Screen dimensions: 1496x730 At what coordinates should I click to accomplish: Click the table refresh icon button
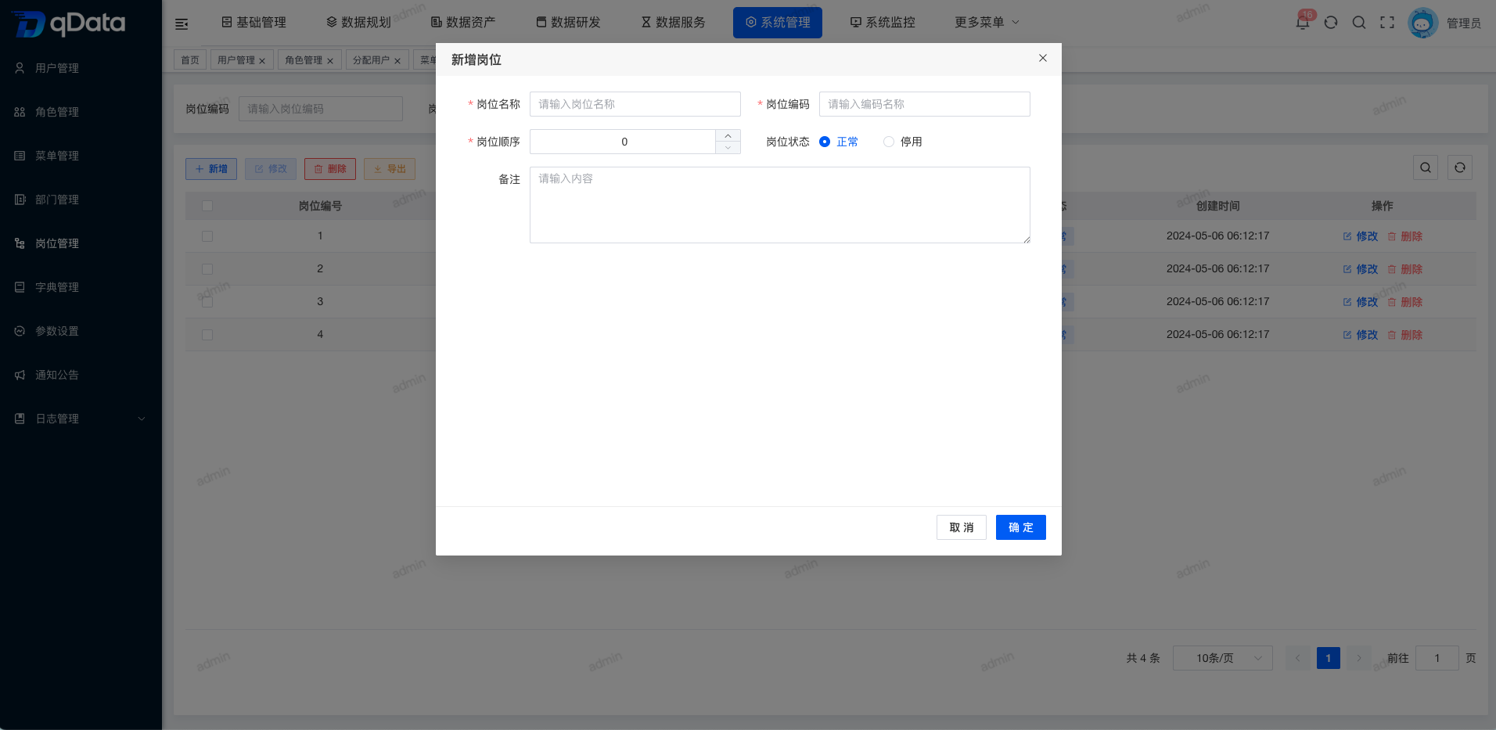[x=1460, y=167]
